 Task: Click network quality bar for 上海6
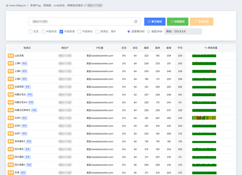(204, 71)
